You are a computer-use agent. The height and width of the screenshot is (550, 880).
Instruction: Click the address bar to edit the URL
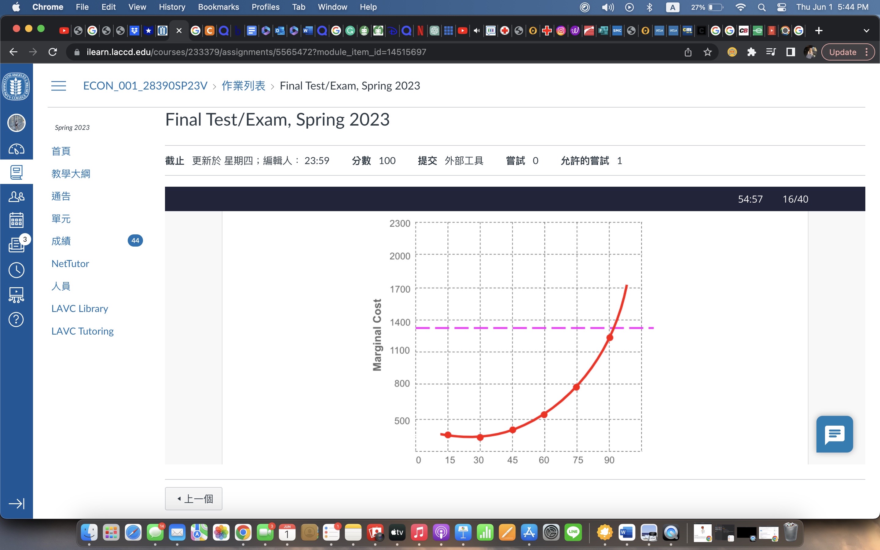255,52
